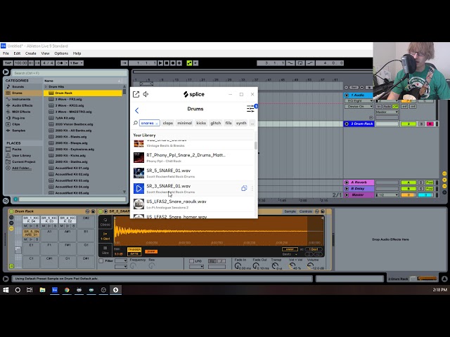Select US_LFAS2_Snare_raoulk.wav thumbnail
The image size is (450, 337).
tap(139, 204)
